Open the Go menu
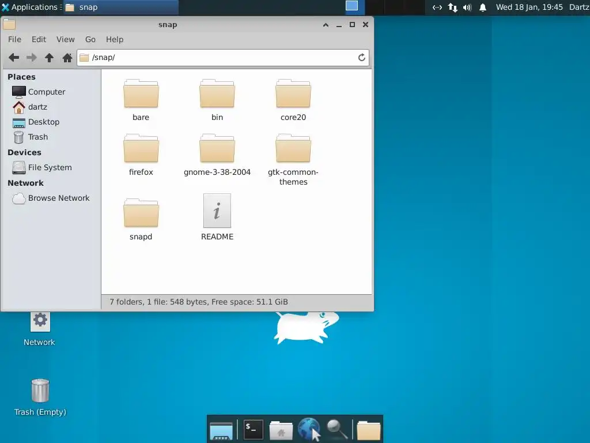Image resolution: width=590 pixels, height=443 pixels. pyautogui.click(x=90, y=40)
